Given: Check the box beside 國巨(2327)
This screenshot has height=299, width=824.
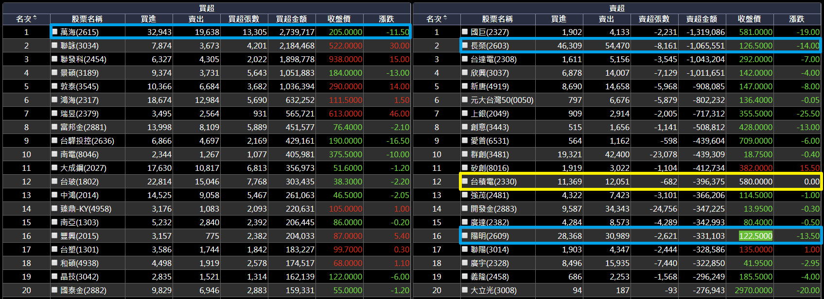Looking at the screenshot, I should click(465, 32).
